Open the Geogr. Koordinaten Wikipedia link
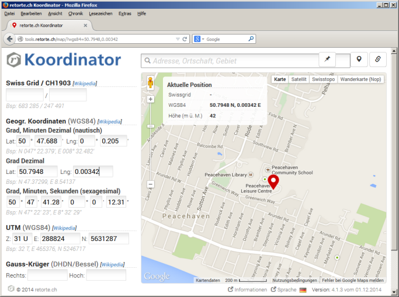Viewport: 399px width, 297px height. 110,122
